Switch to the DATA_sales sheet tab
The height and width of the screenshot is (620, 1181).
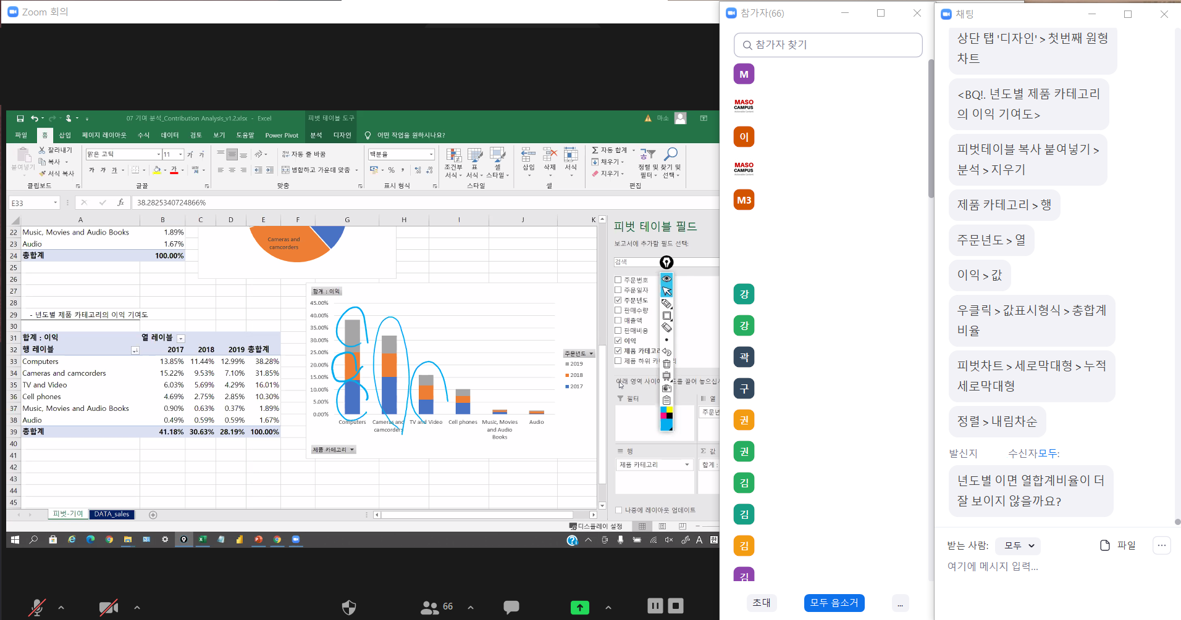point(112,514)
